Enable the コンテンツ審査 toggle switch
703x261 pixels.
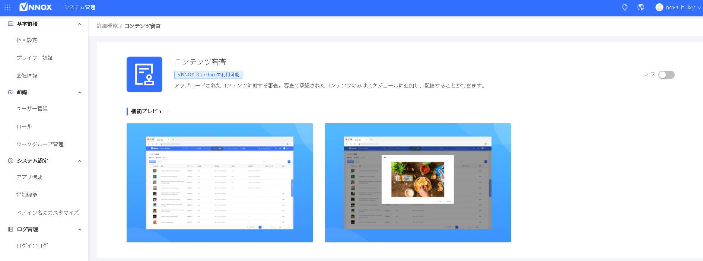666,75
